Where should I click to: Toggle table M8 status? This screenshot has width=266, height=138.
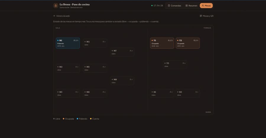(x=122, y=81)
